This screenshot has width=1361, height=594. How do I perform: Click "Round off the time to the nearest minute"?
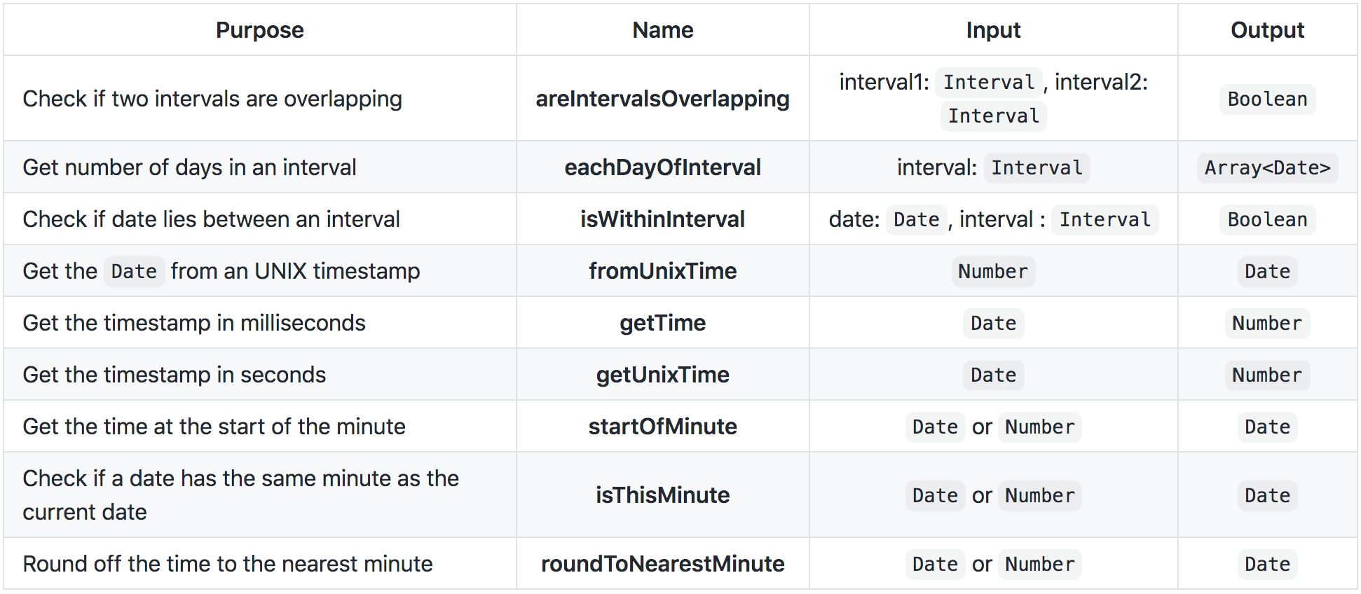click(x=228, y=564)
